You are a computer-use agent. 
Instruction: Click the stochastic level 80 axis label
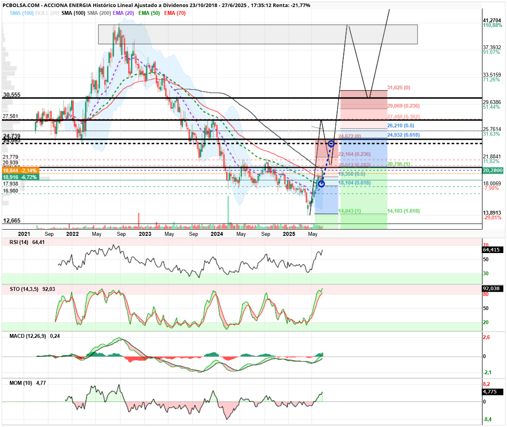[486, 294]
